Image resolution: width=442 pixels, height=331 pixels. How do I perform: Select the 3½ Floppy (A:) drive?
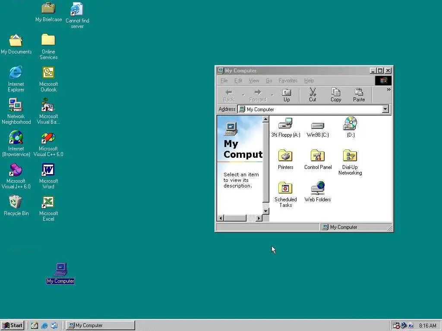[286, 127]
